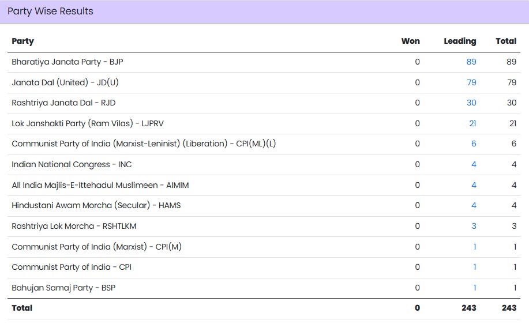Click the Total column header
This screenshot has height=328, width=529.
coord(506,41)
